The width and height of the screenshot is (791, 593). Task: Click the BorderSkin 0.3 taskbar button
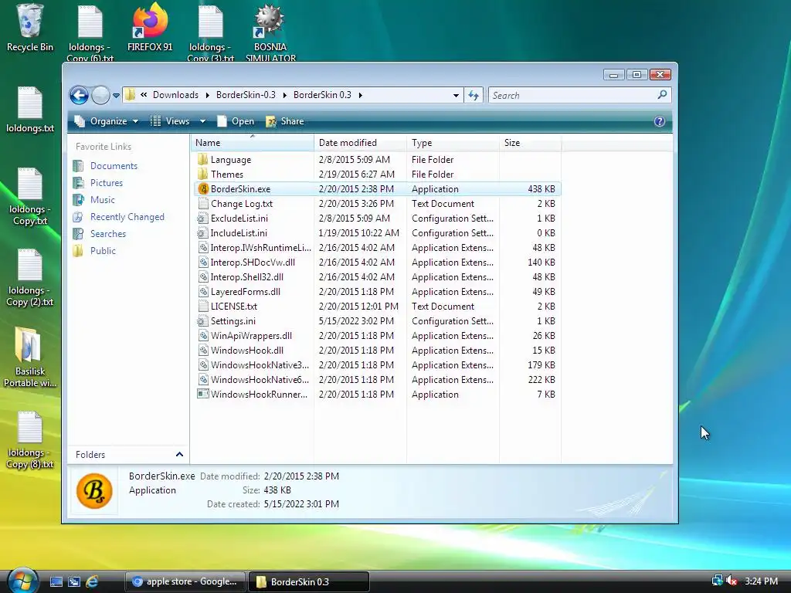tap(309, 581)
